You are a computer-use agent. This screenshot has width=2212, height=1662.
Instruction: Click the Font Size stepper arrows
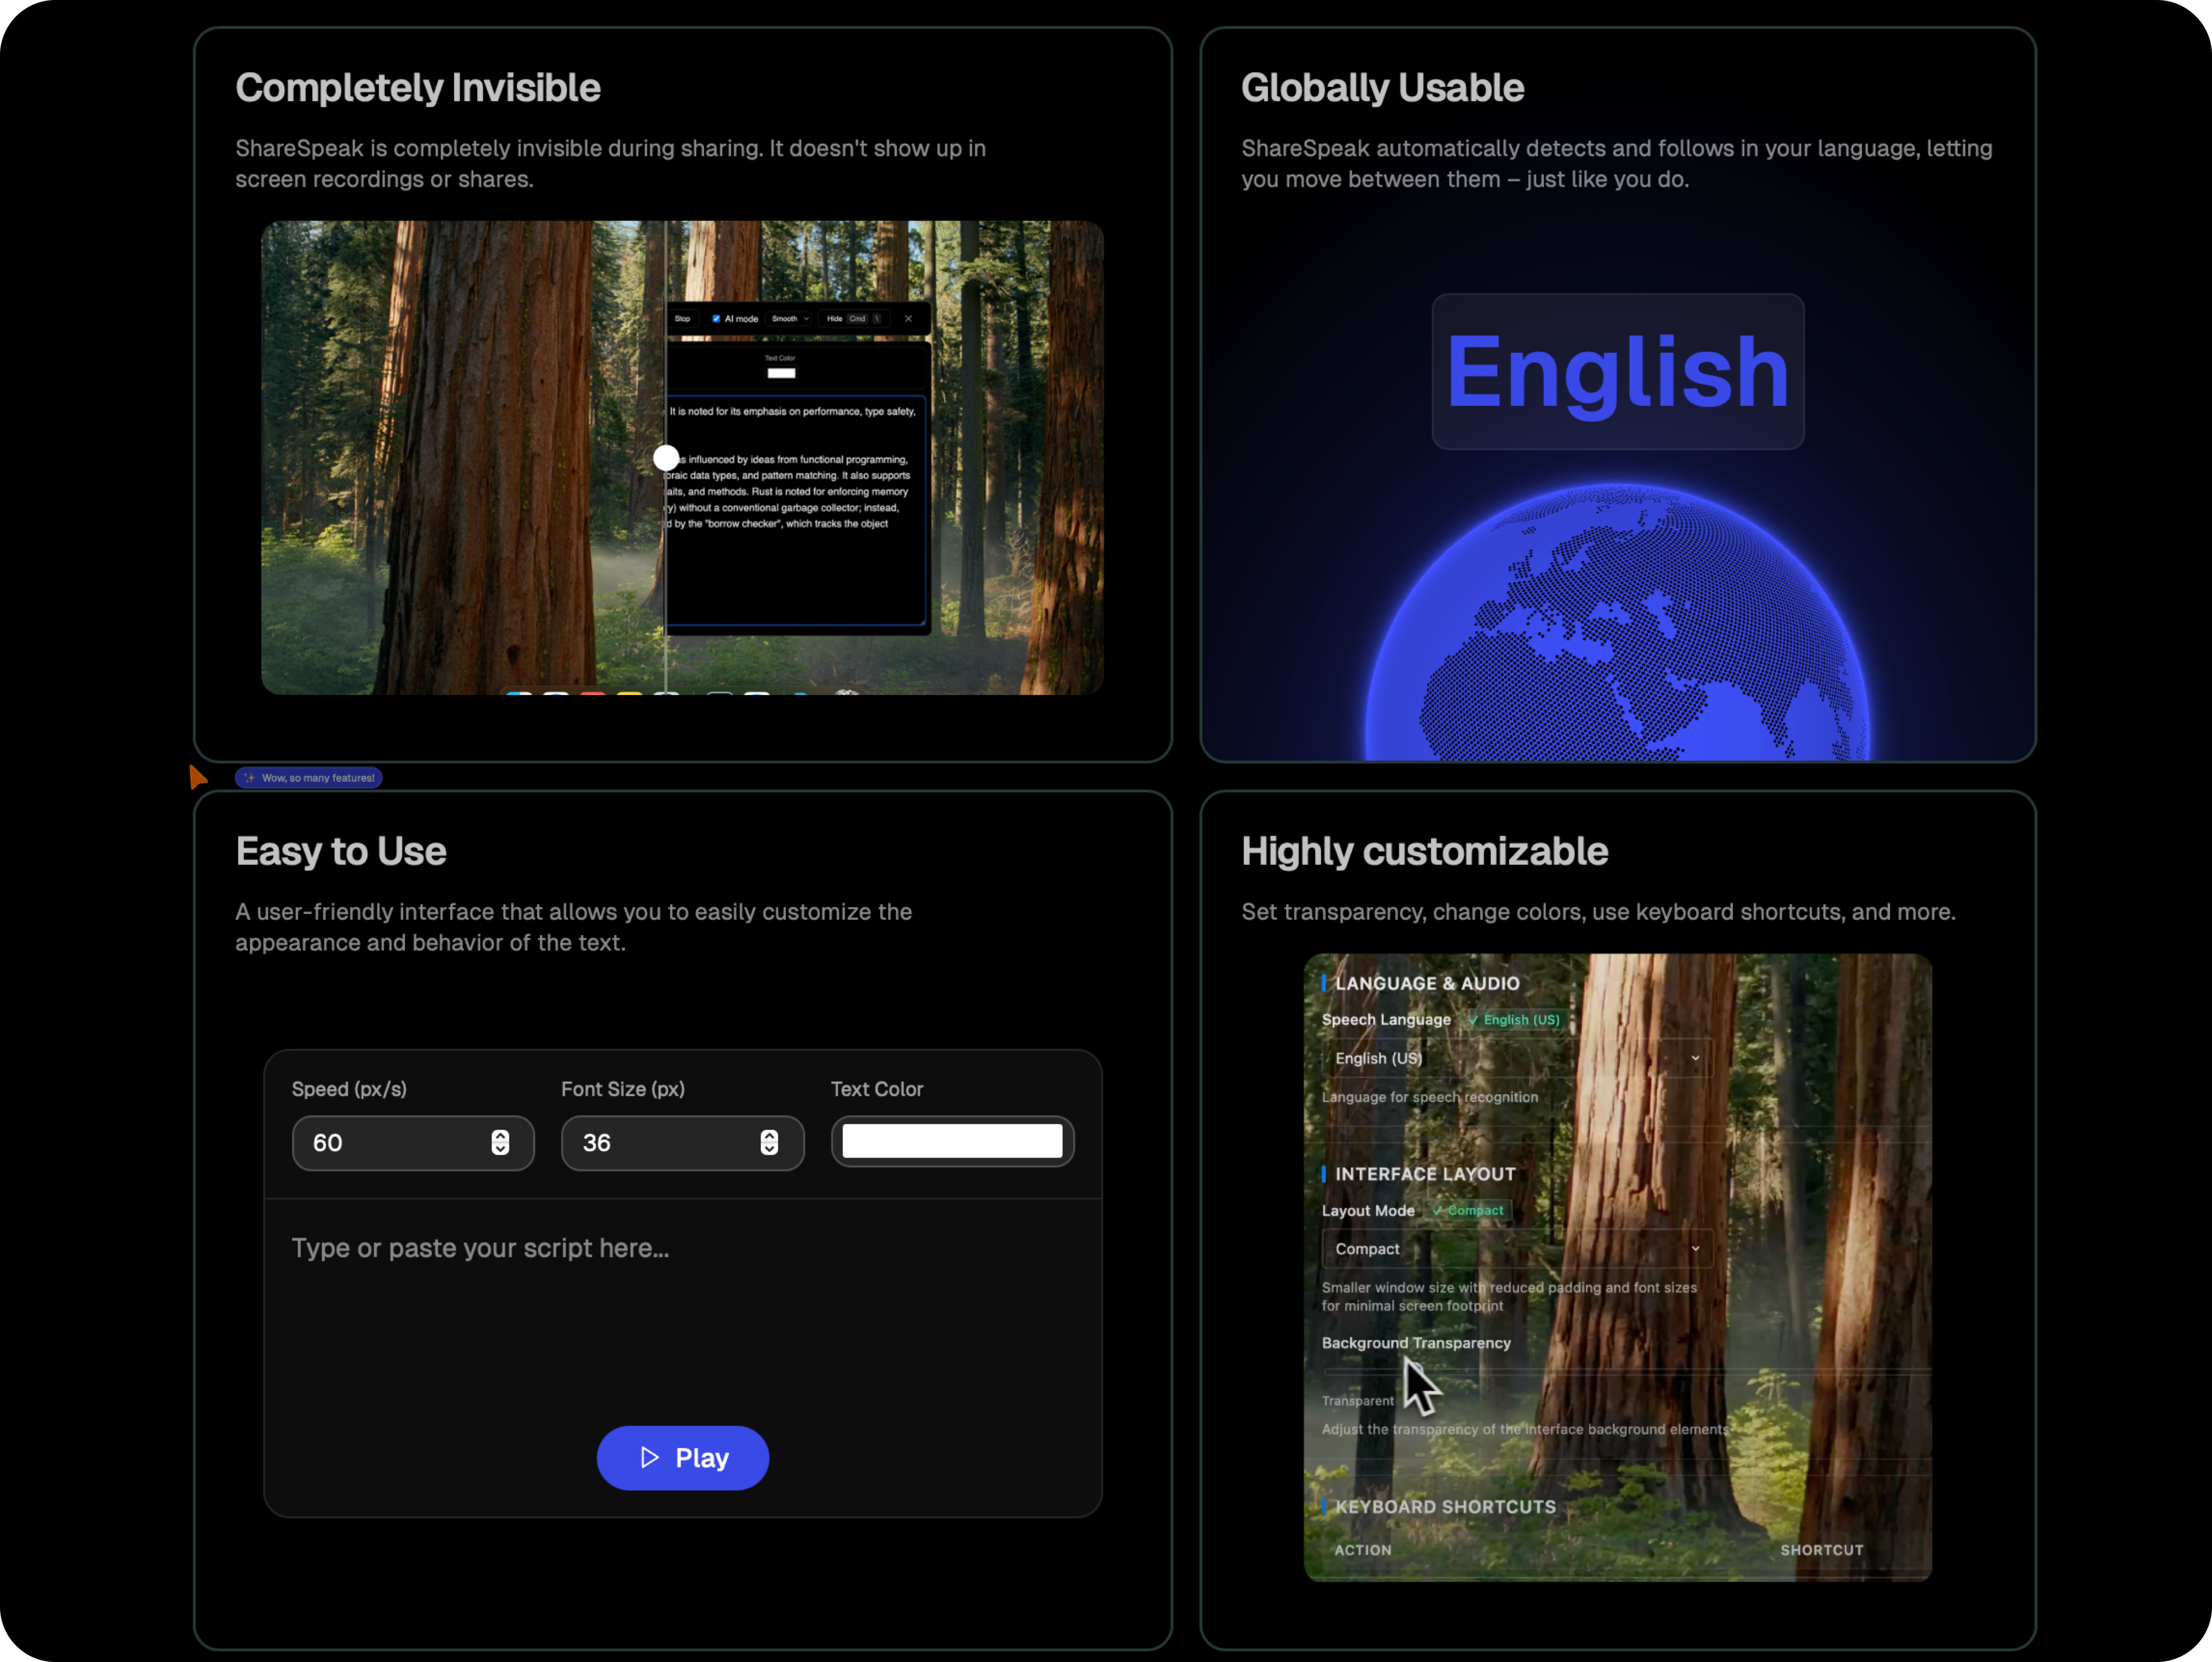tap(769, 1143)
